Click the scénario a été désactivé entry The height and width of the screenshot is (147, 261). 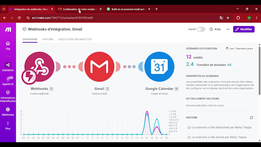tap(220, 127)
